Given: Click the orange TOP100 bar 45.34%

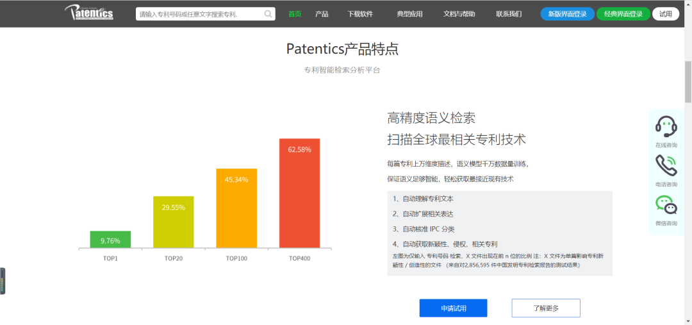Looking at the screenshot, I should (236, 208).
